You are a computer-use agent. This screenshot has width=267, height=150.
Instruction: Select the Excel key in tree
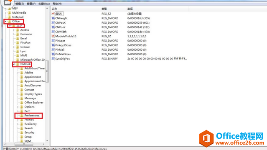(x=23, y=38)
